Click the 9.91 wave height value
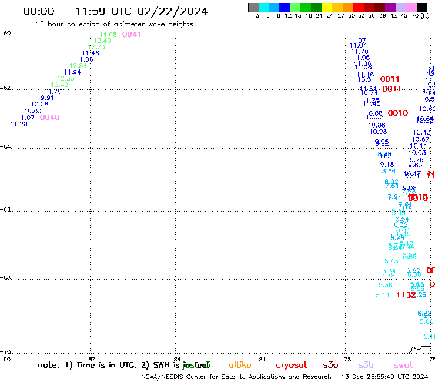435x382 pixels. pos(47,98)
